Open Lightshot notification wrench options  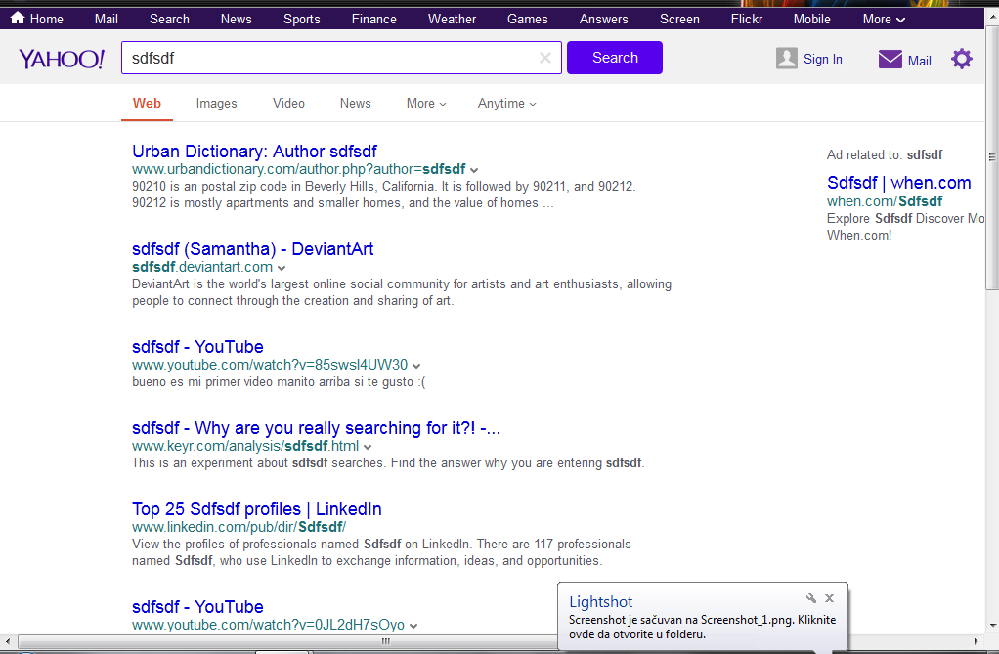click(810, 598)
